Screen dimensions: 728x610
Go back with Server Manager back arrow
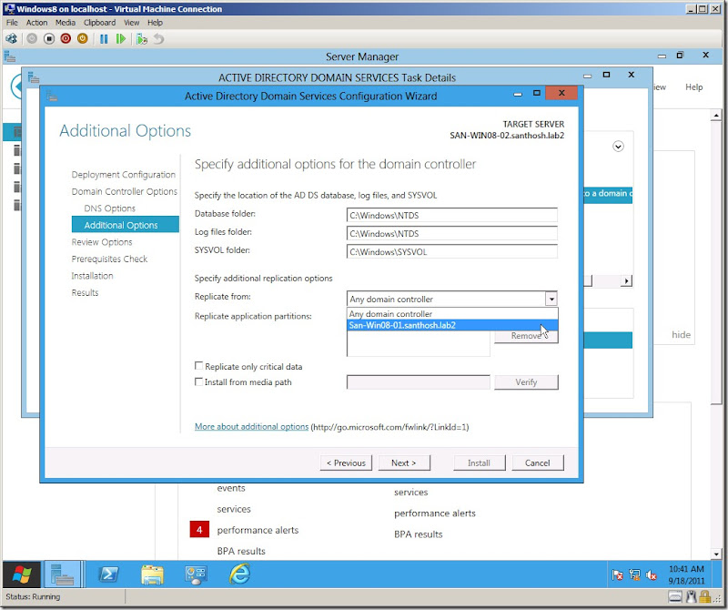pos(17,86)
